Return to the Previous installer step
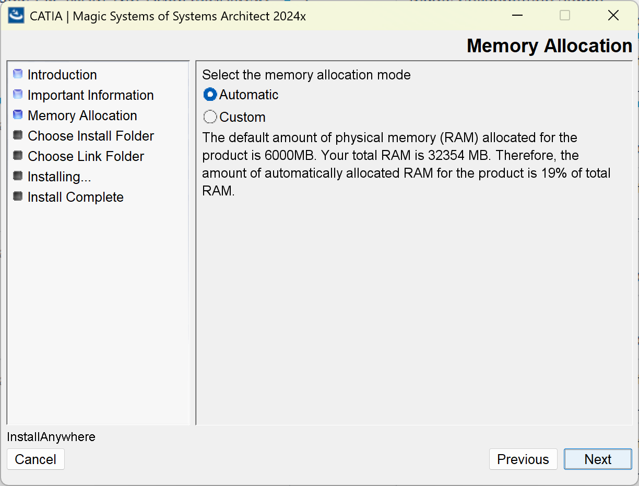This screenshot has height=486, width=639. pos(523,459)
